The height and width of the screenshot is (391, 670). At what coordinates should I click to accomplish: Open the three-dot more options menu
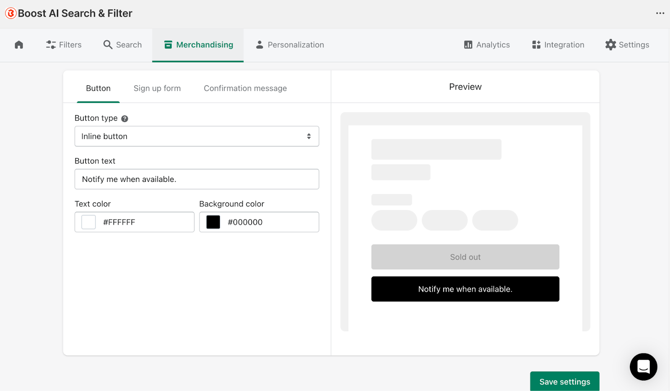click(660, 13)
